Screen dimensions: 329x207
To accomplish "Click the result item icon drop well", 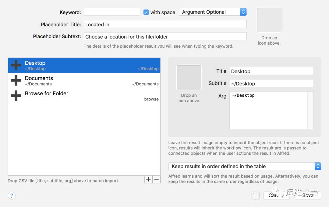I will point(189,77).
